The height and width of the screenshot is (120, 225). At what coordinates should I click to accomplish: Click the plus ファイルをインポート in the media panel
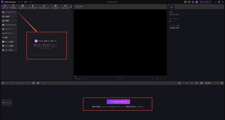point(46,41)
